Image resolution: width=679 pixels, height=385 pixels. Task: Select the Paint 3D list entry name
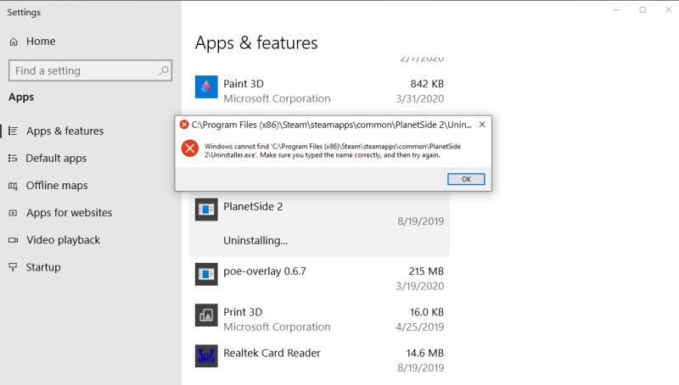point(244,83)
